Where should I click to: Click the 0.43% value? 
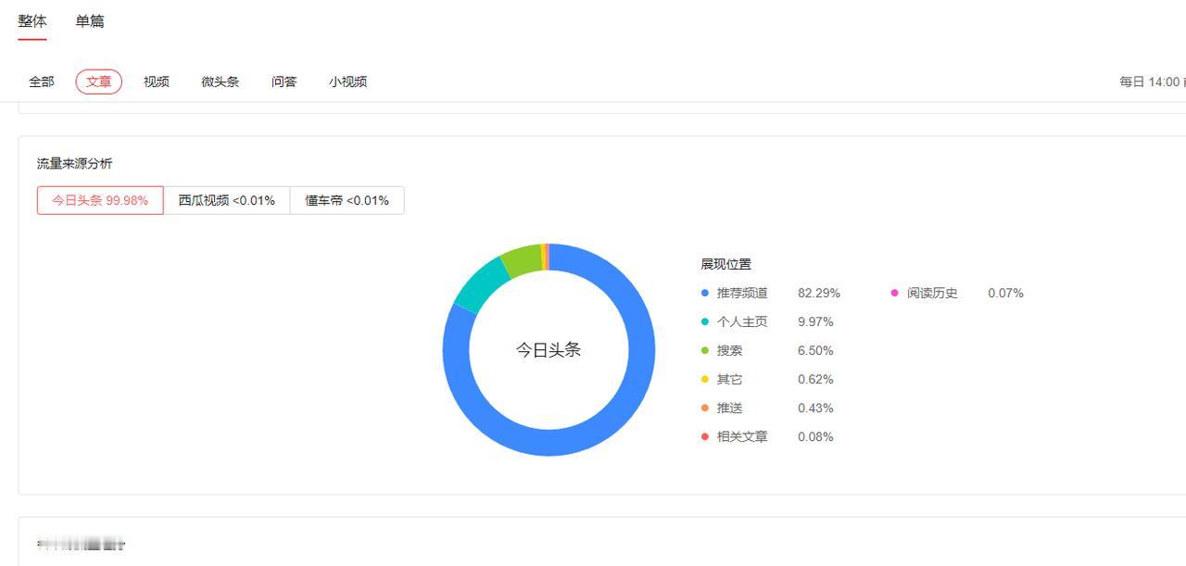coord(815,408)
